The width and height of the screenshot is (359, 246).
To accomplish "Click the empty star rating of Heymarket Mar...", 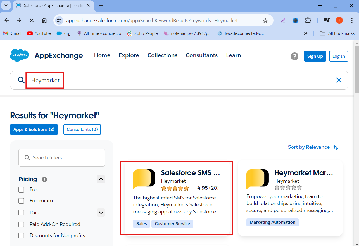I will click(288, 187).
